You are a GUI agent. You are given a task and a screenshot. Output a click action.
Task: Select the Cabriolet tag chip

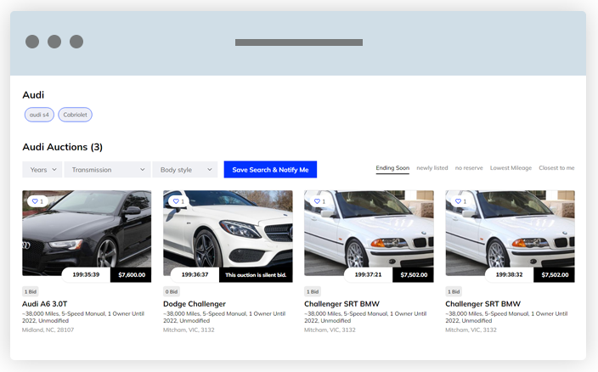[75, 115]
